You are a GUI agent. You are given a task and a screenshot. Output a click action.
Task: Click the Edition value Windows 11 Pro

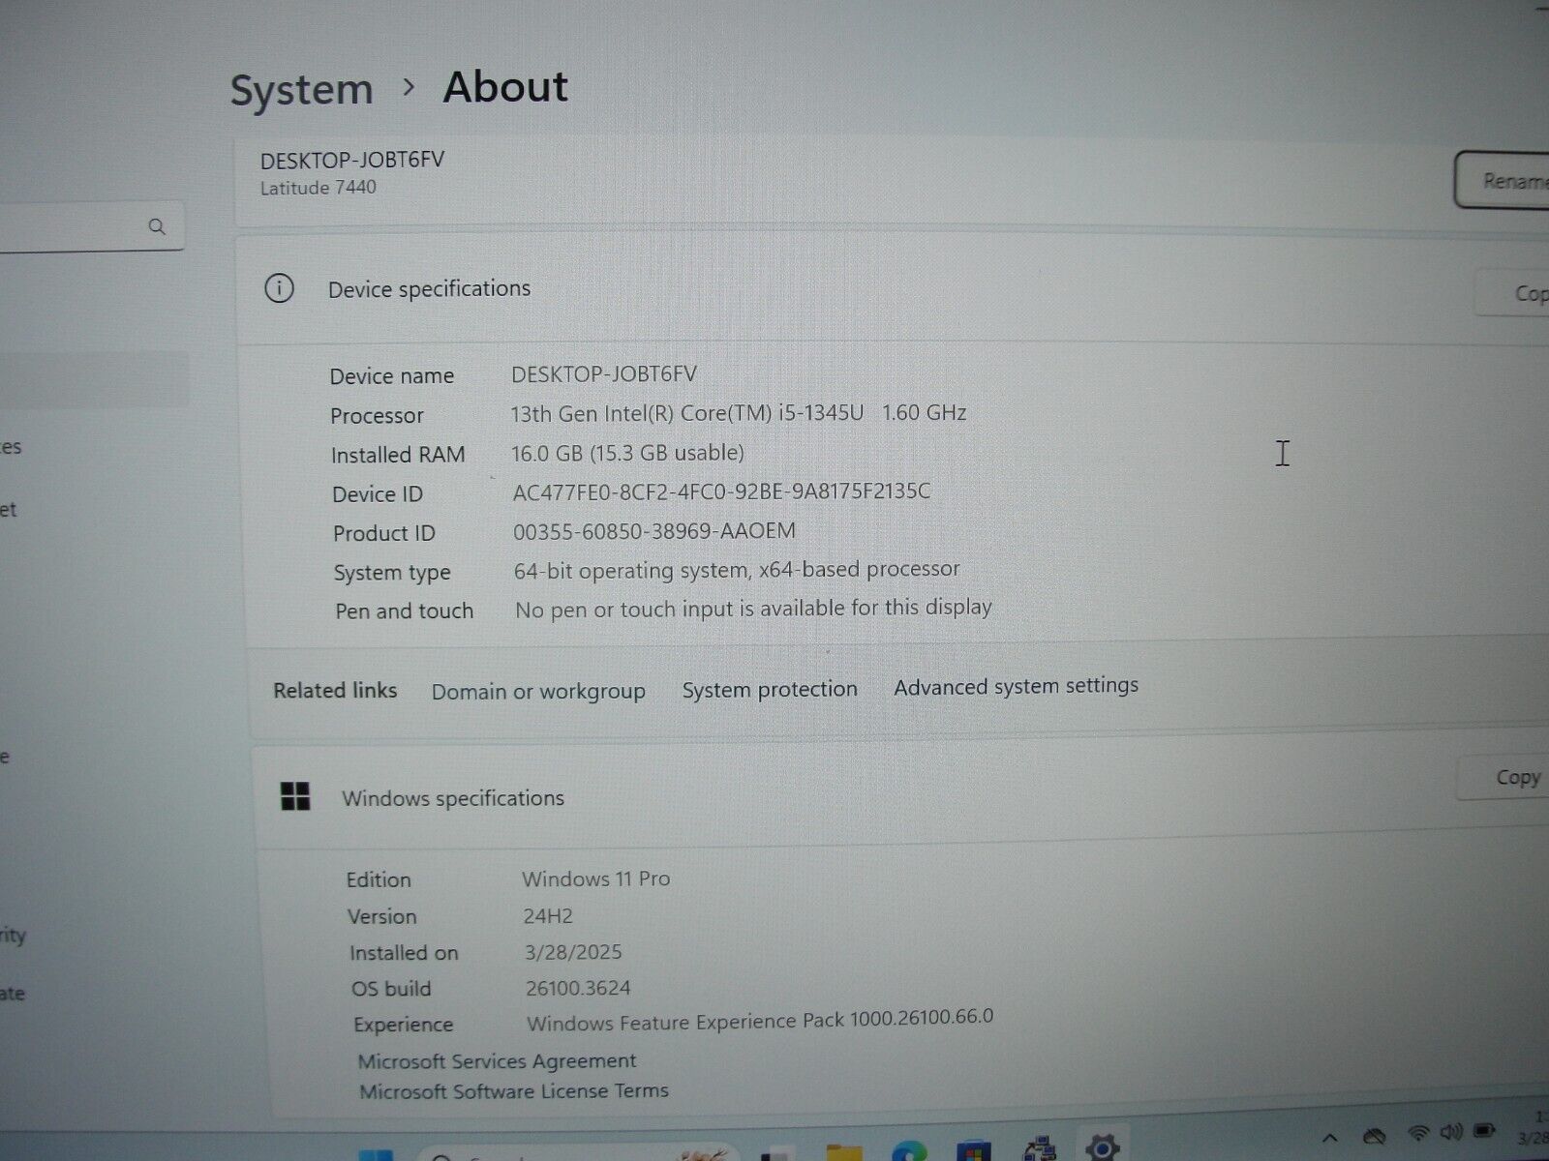click(595, 878)
